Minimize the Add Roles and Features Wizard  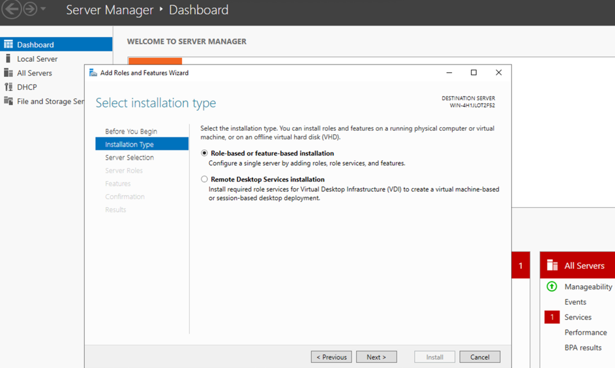(x=449, y=72)
